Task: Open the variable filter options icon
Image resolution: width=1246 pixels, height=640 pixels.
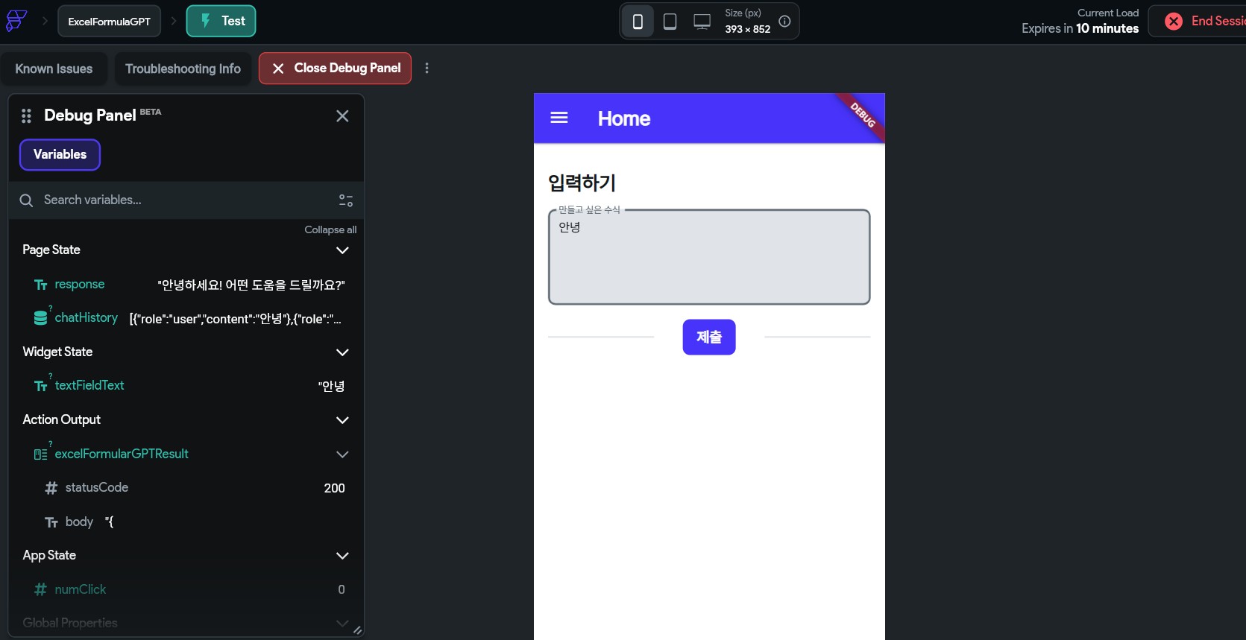Action: [x=346, y=200]
